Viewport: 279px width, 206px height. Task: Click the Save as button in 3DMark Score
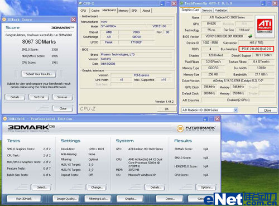[x=62, y=97]
